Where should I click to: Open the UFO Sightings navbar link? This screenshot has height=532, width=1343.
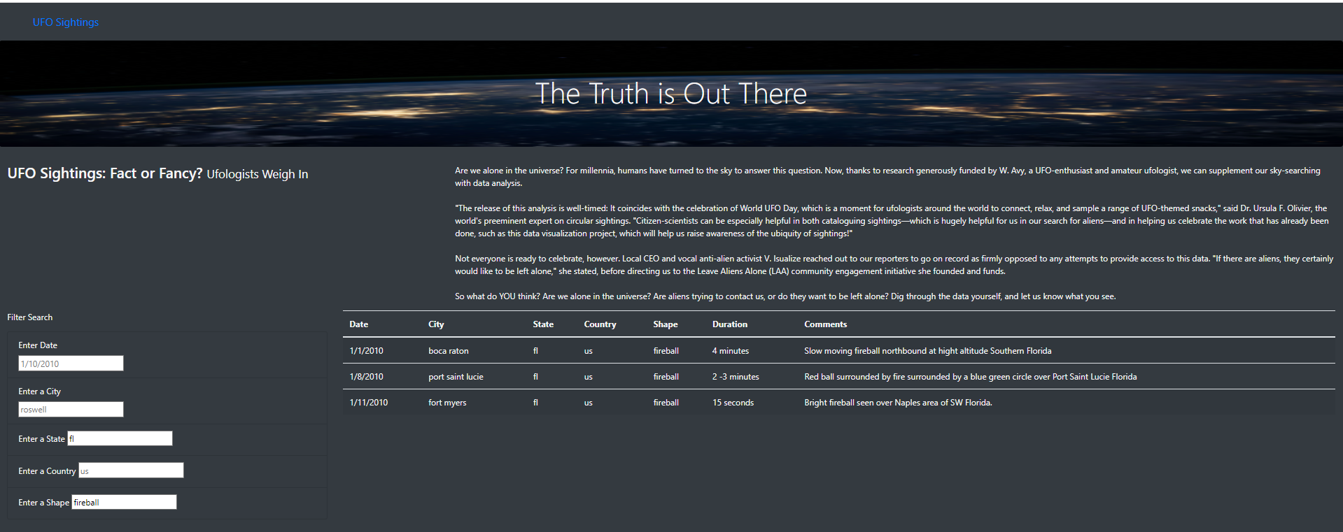tap(66, 22)
